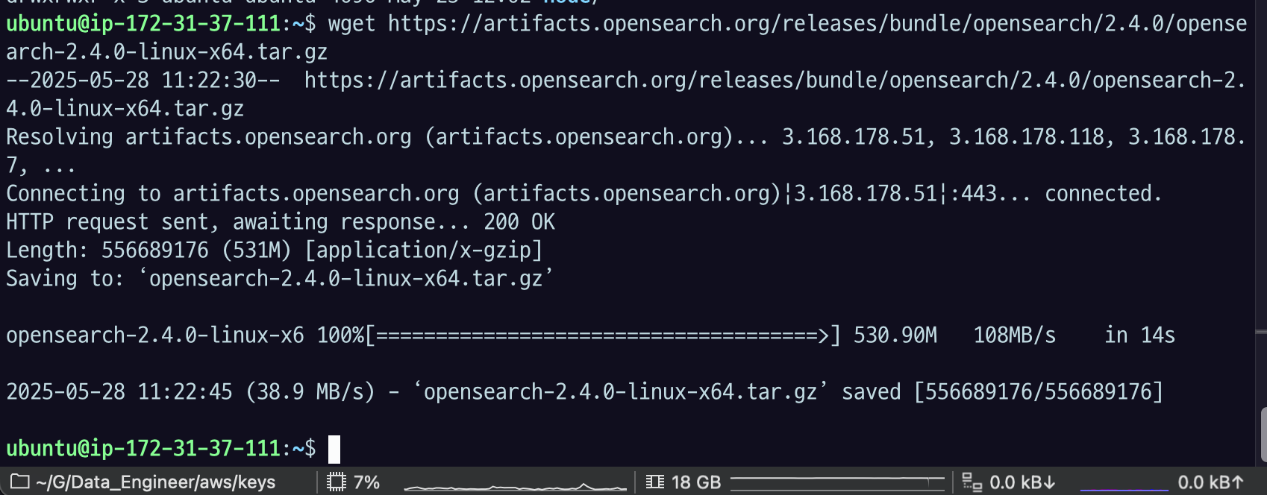This screenshot has height=495, width=1267.
Task: Click the '--2025-05-28 11:22:30--' timestamp
Action: pos(143,81)
